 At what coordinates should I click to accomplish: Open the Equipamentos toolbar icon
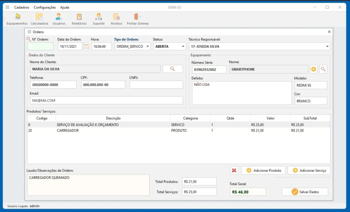click(17, 18)
